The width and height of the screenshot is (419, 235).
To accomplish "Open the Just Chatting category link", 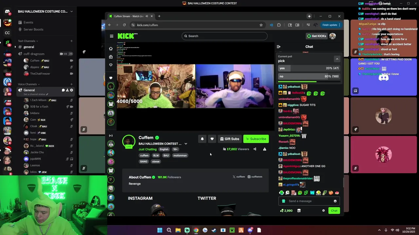I will pyautogui.click(x=148, y=149).
